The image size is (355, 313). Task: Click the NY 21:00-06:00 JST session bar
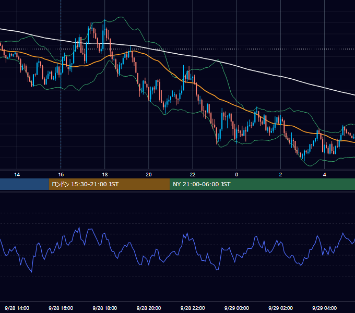click(x=263, y=184)
